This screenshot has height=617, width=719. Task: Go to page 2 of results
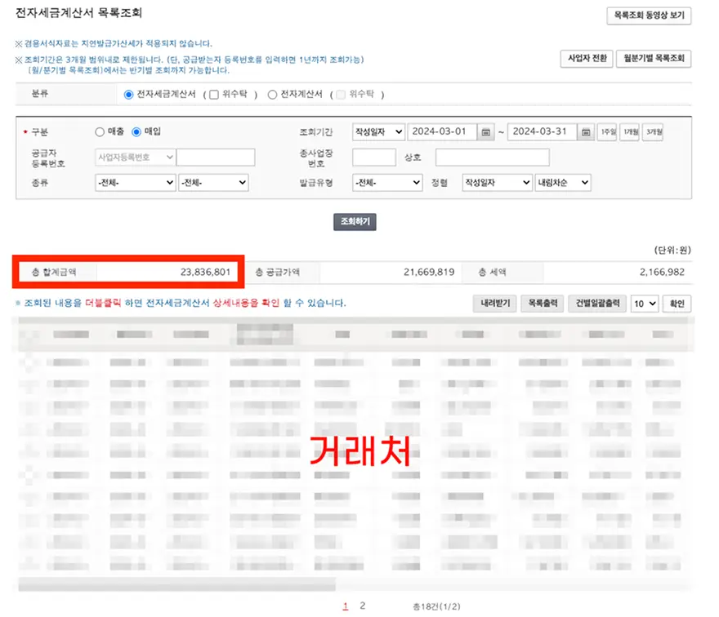pyautogui.click(x=363, y=606)
